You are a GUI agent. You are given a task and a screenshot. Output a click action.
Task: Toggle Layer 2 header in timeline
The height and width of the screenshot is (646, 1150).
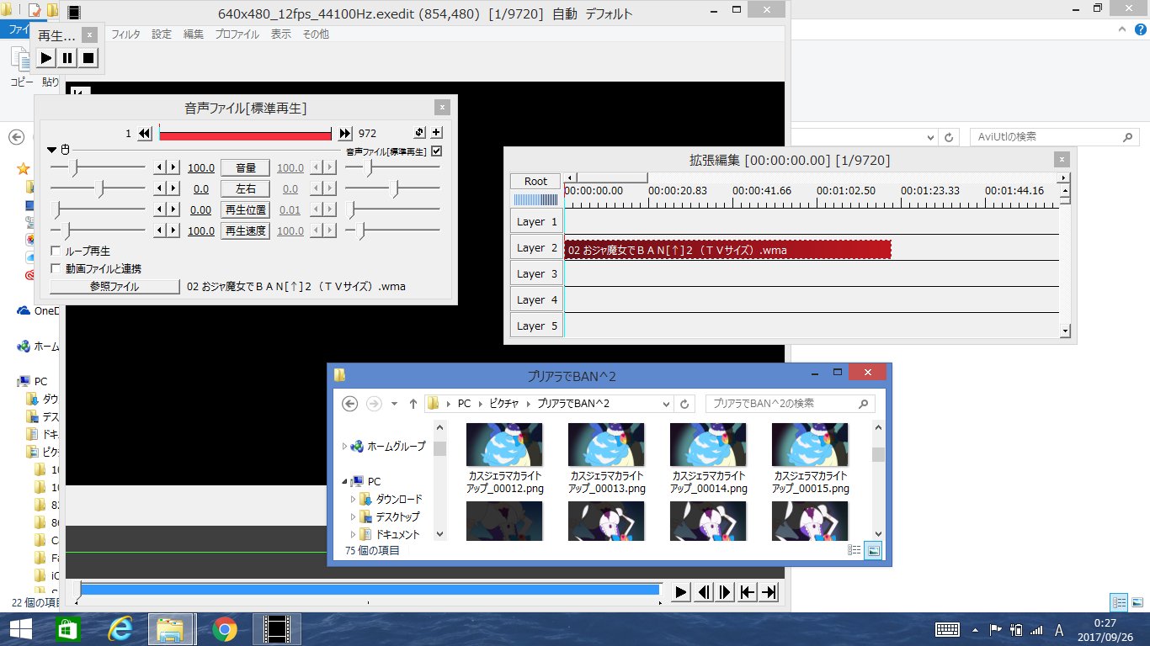[x=536, y=248]
